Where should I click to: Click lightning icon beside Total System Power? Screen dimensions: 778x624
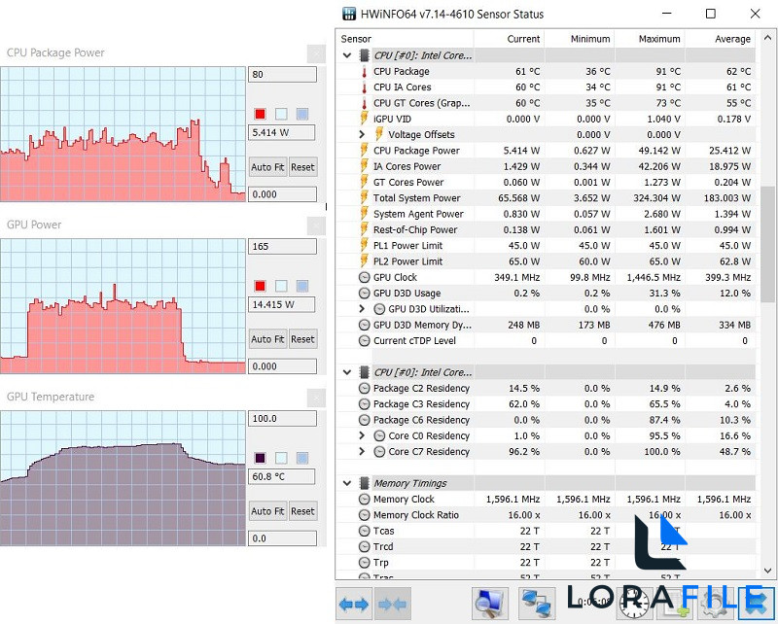(364, 198)
